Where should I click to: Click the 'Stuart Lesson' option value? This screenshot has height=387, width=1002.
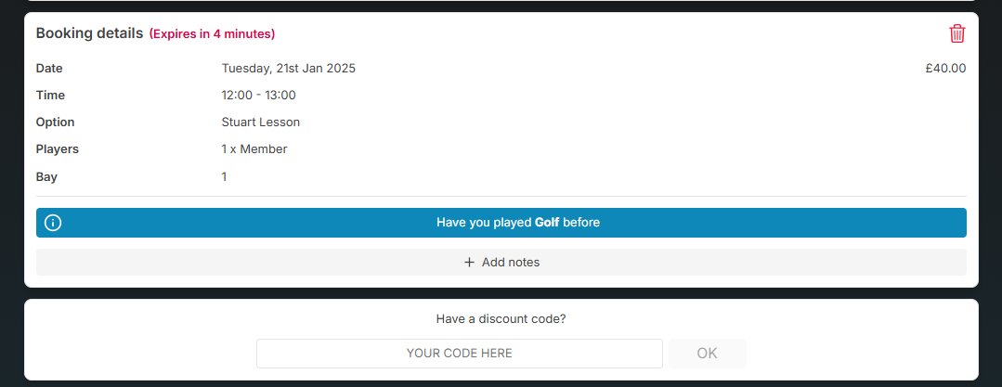tap(260, 123)
